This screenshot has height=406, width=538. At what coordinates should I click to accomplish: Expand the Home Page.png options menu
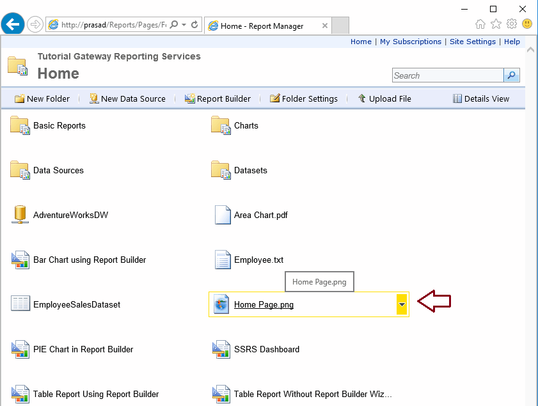click(402, 304)
